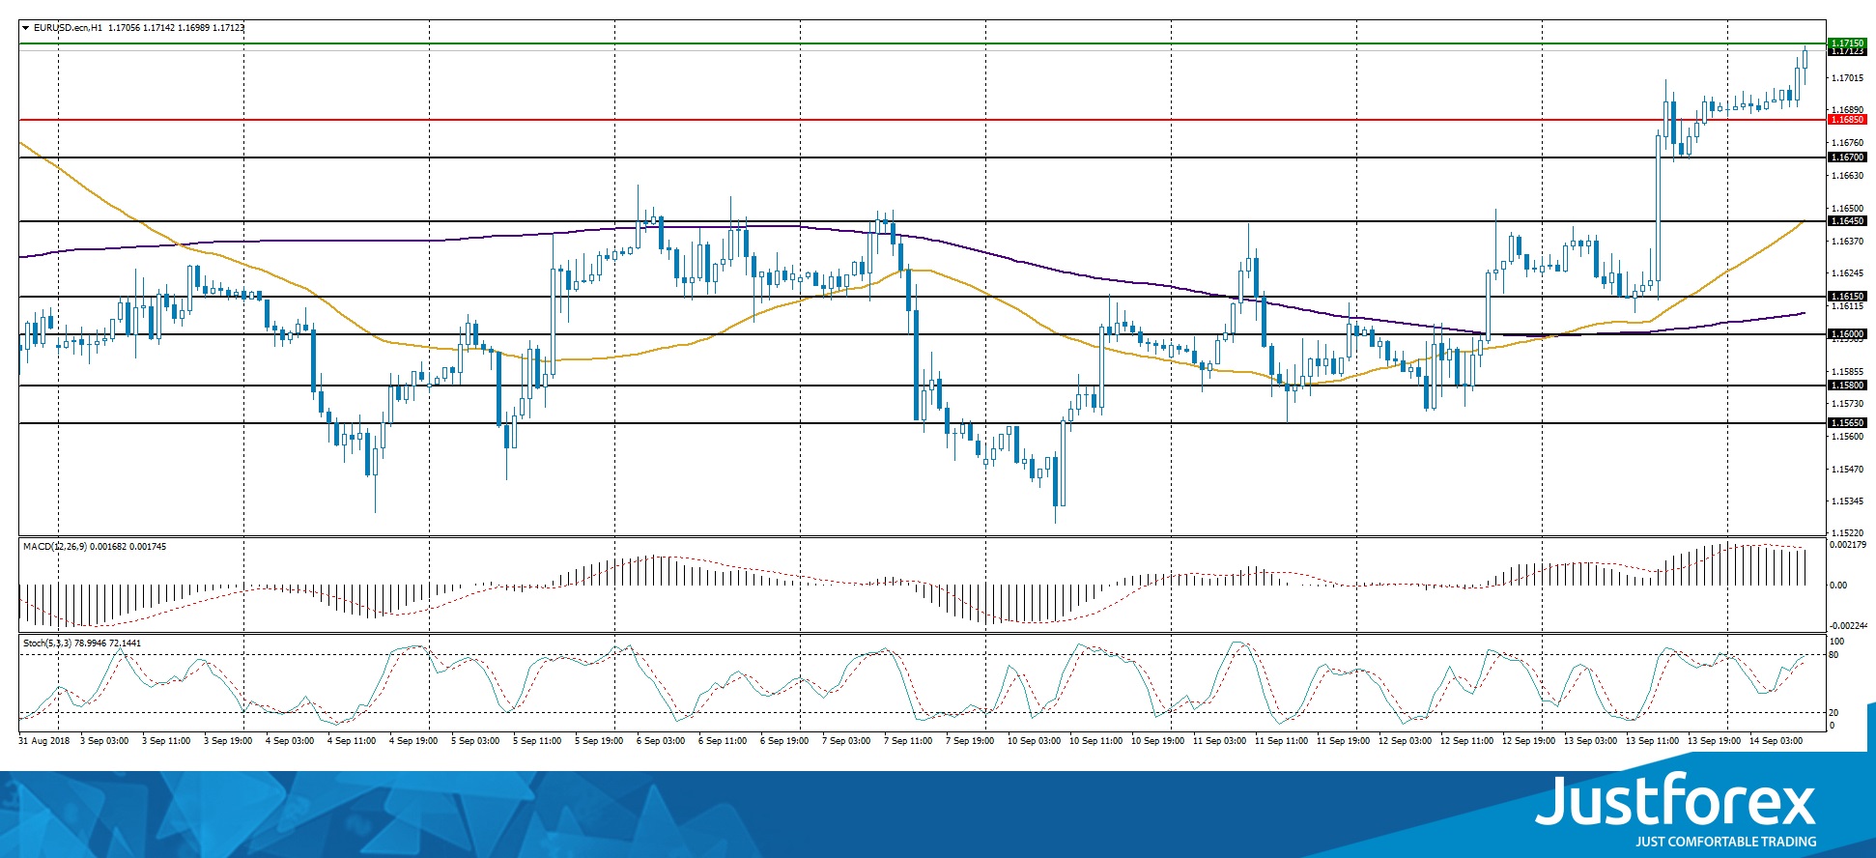The image size is (1876, 858).
Task: Select the 1.16000 horizontal level label
Action: point(1847,334)
